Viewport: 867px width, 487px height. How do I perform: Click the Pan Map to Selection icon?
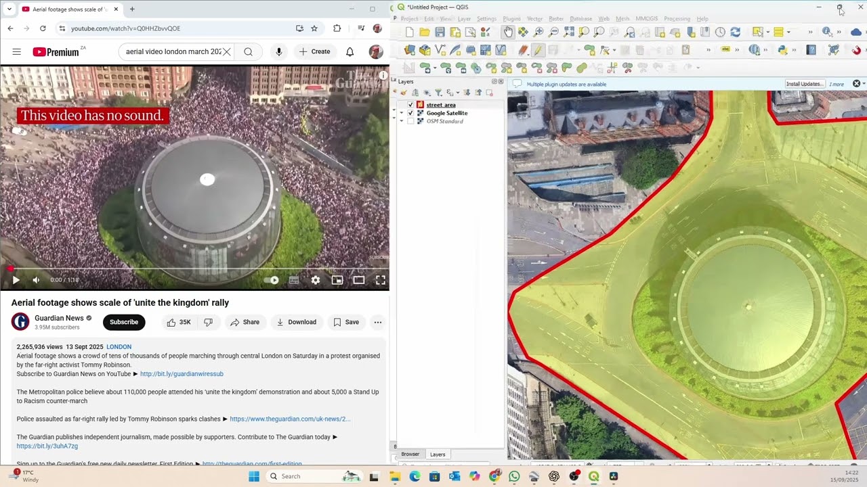pyautogui.click(x=522, y=32)
